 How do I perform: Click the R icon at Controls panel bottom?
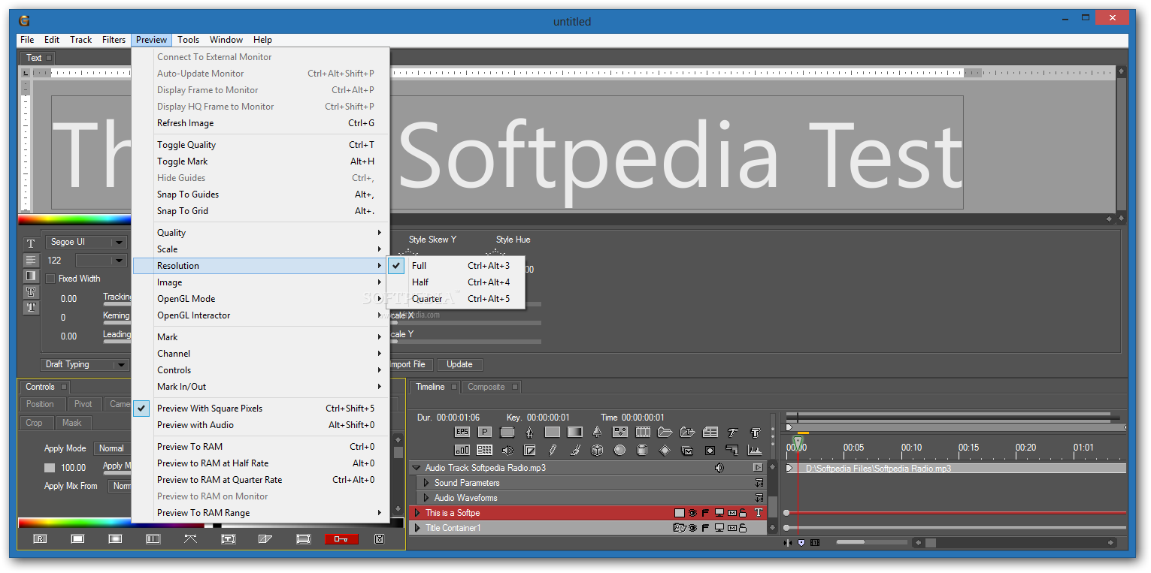[40, 538]
